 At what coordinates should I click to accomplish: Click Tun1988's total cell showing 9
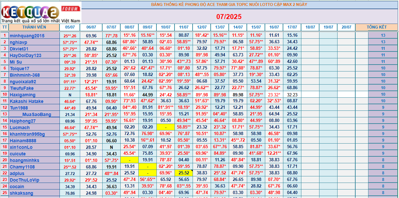[383, 108]
